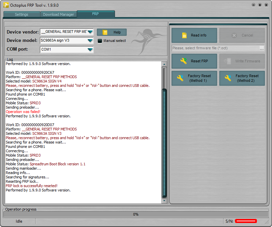
Task: Close the Octoplus FRP Tool window
Action: tap(266, 5)
